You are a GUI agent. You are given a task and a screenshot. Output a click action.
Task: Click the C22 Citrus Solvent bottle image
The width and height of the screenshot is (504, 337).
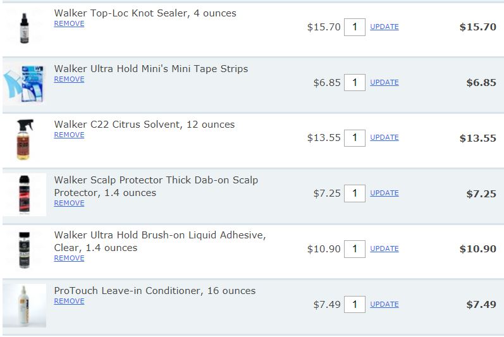coord(25,138)
